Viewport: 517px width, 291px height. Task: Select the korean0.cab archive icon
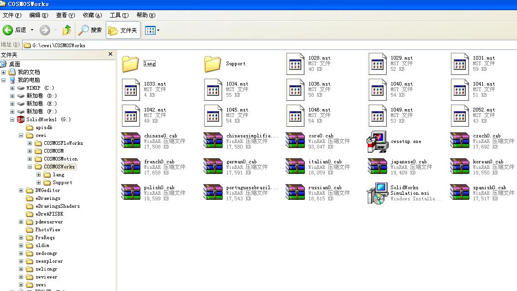click(460, 166)
